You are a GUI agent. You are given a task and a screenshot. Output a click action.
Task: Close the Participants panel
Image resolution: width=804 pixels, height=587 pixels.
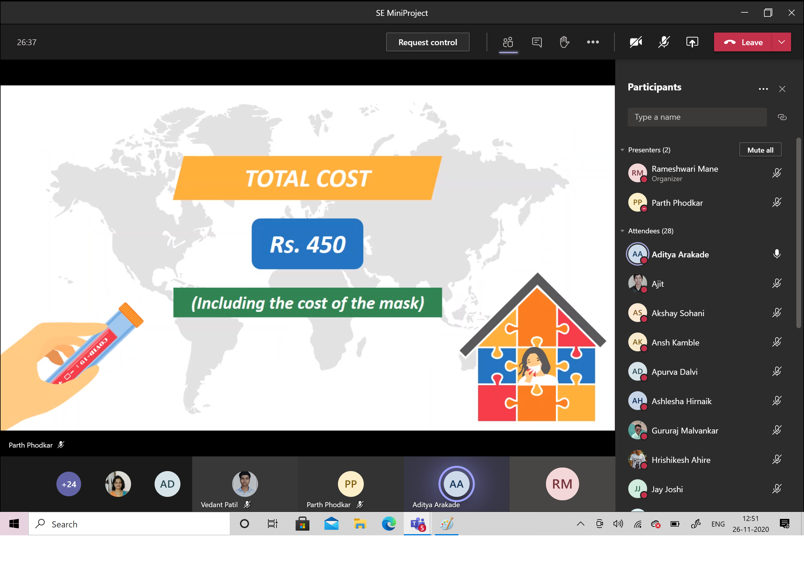tap(782, 89)
